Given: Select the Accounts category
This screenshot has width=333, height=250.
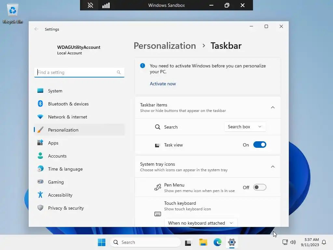Looking at the screenshot, I should point(79,156).
